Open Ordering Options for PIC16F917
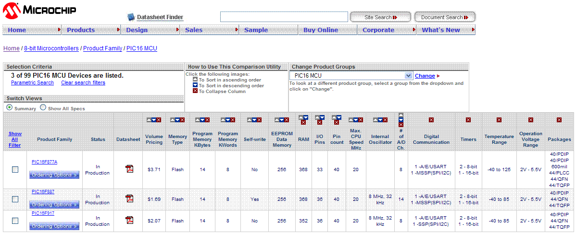The width and height of the screenshot is (576, 233). pos(54,226)
